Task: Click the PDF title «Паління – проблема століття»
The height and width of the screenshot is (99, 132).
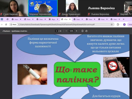Action: coord(15,31)
